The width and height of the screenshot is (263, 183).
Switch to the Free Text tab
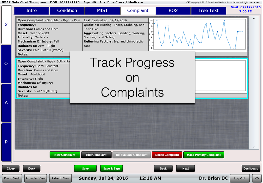209,11
